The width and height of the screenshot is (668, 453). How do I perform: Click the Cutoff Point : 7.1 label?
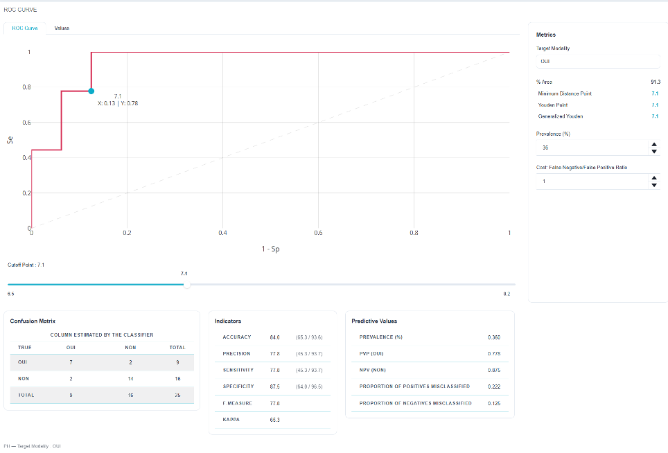click(x=26, y=265)
